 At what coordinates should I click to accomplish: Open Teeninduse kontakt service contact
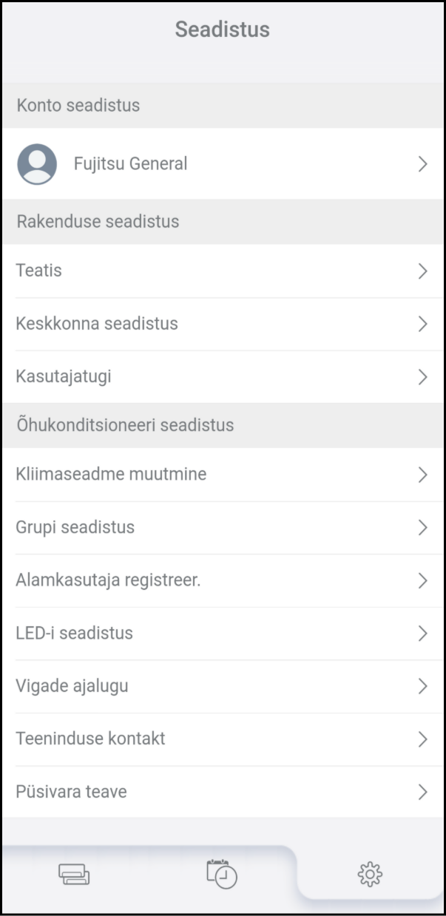(x=90, y=739)
